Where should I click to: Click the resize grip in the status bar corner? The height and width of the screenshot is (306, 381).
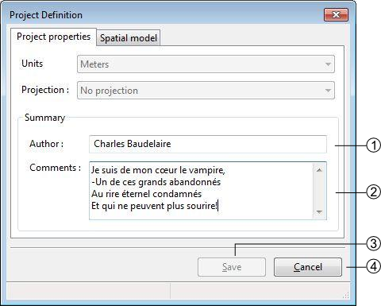(x=346, y=295)
